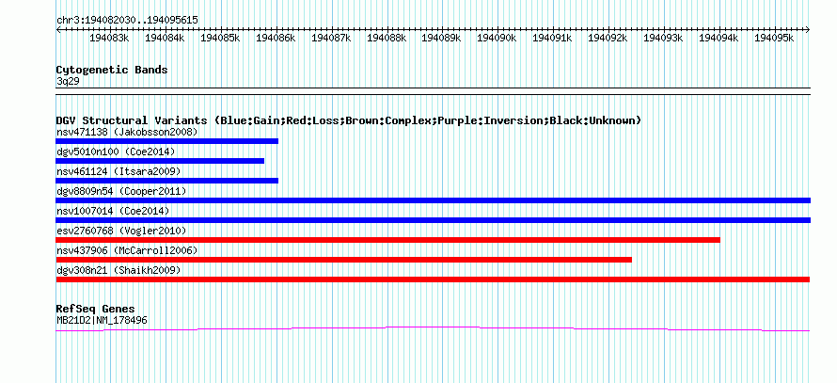
Task: Click the nsv471138 (Jakobsson2008) variant label
Action: click(127, 132)
